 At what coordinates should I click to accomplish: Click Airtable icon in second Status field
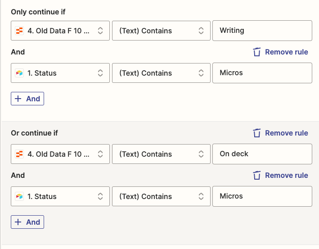[19, 196]
